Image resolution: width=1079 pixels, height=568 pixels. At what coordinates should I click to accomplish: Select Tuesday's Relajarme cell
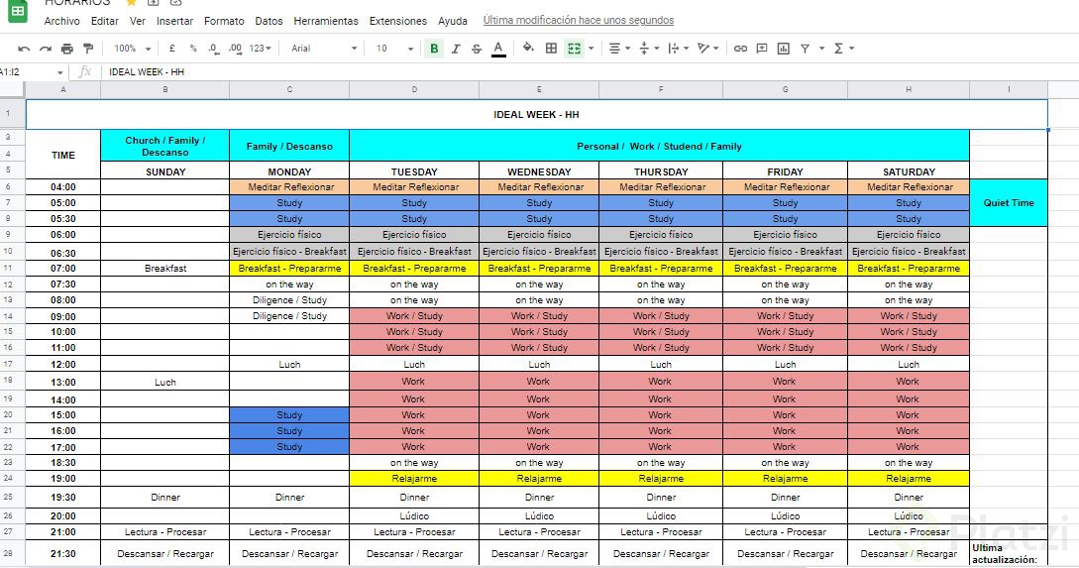pos(413,478)
